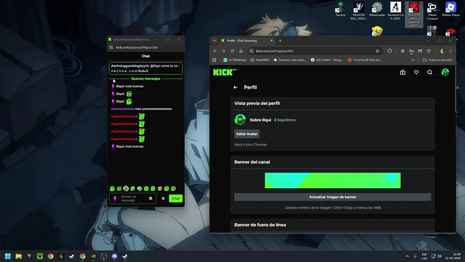
Task: Open the Terrasavr bookmark
Action: [290, 60]
